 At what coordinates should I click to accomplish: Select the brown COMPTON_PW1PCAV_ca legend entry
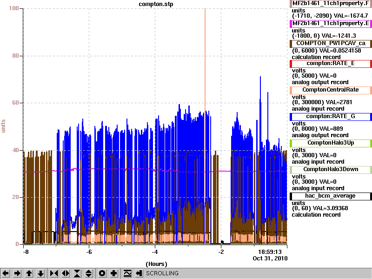tap(331, 44)
